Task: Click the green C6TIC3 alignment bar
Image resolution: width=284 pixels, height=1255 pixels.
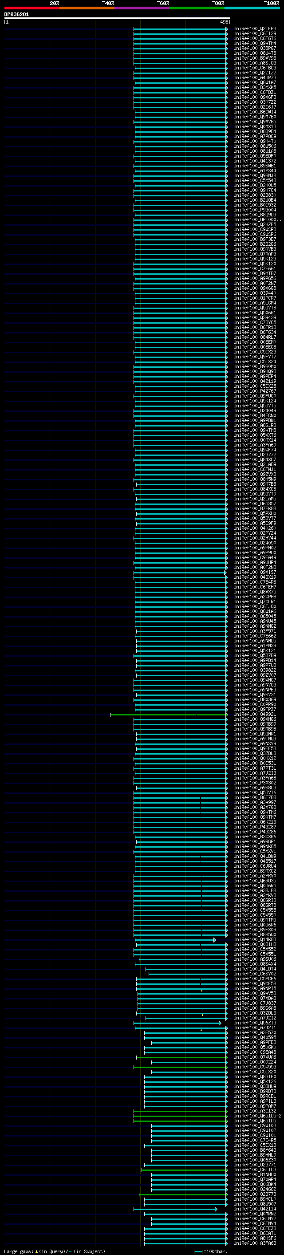Action: tap(185, 1170)
